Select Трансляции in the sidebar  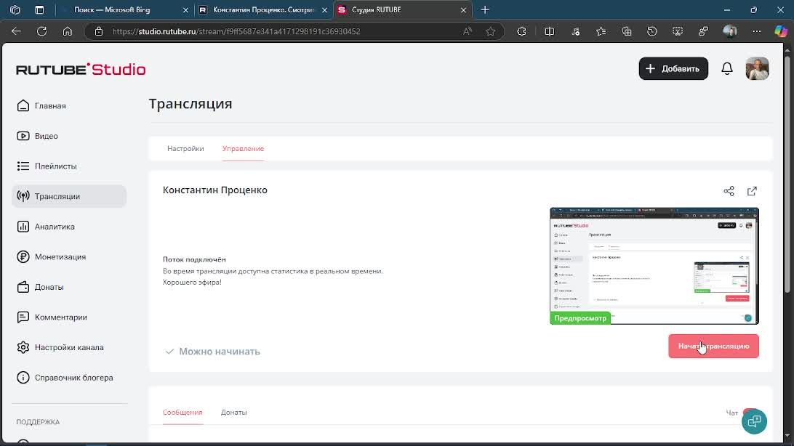coord(69,196)
